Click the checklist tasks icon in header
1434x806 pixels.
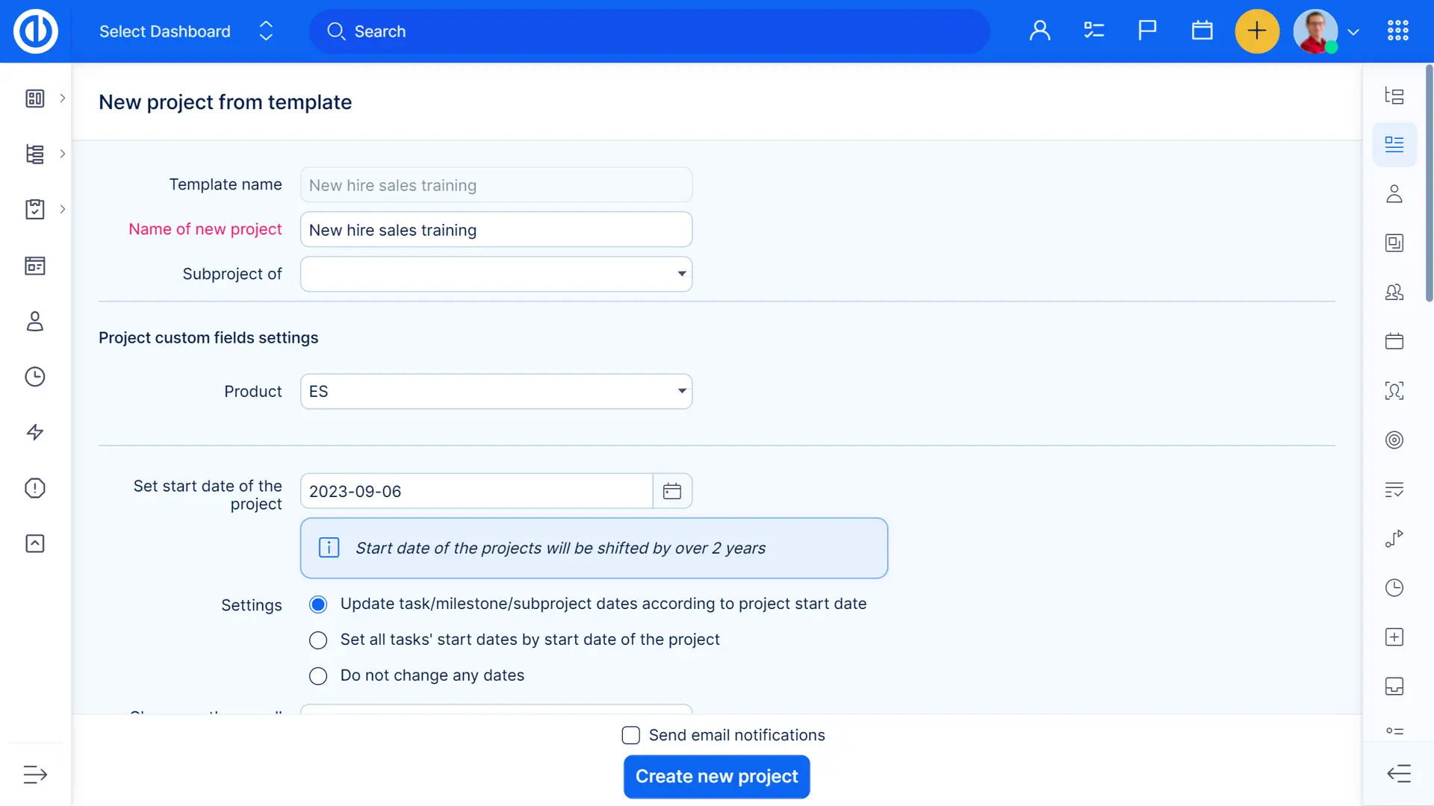click(1093, 31)
